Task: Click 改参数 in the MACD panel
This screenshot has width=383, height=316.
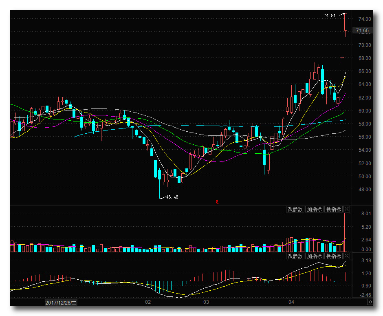Action: [295, 256]
